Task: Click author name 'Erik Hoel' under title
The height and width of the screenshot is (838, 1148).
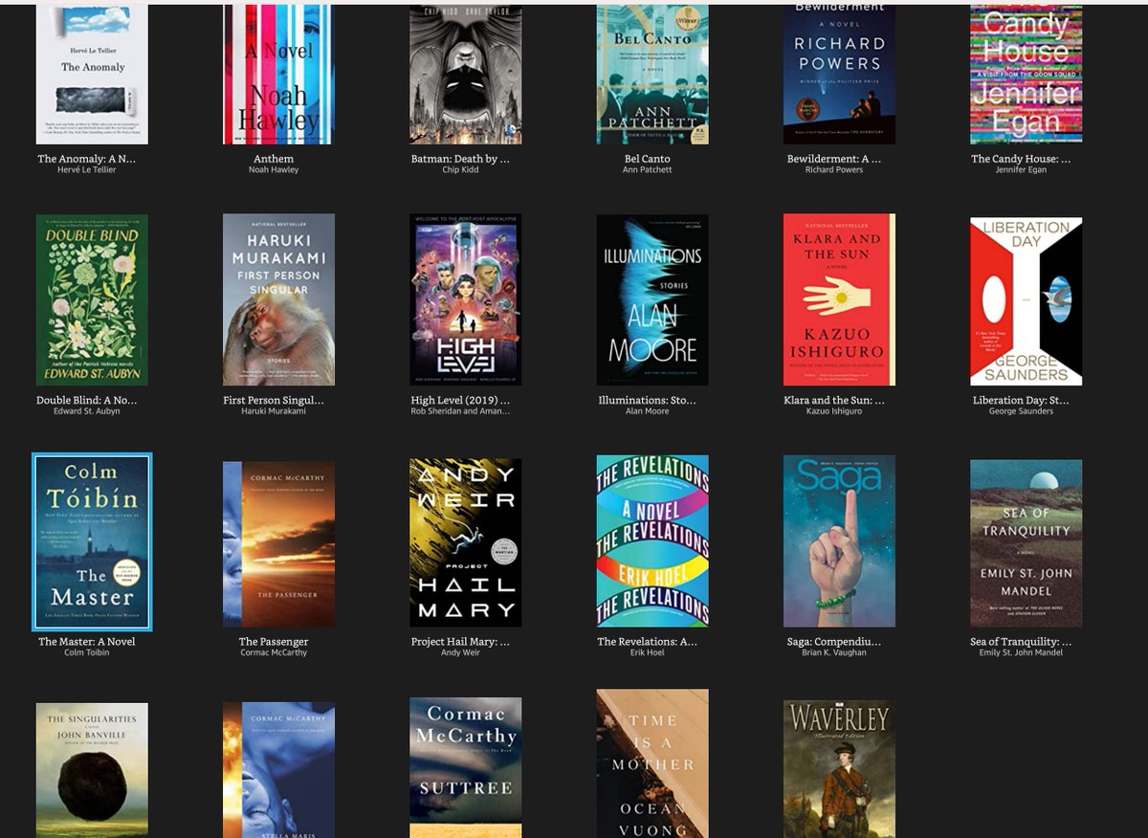Action: point(648,652)
